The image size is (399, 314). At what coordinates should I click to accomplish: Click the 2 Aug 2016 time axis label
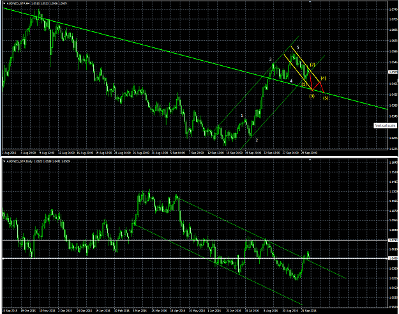[9, 153]
